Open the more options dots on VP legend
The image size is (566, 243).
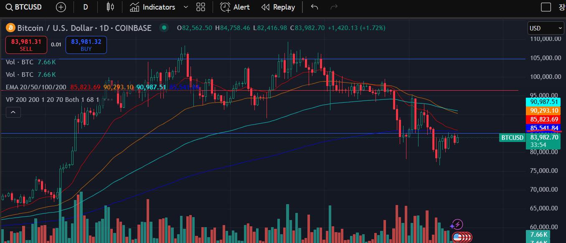108,99
